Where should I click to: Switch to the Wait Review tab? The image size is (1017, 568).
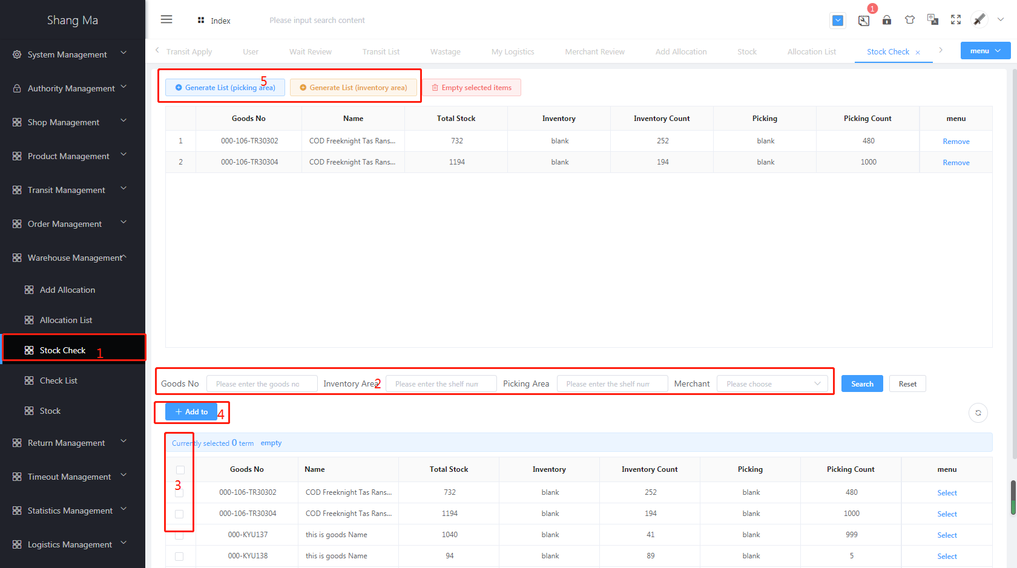click(x=311, y=52)
